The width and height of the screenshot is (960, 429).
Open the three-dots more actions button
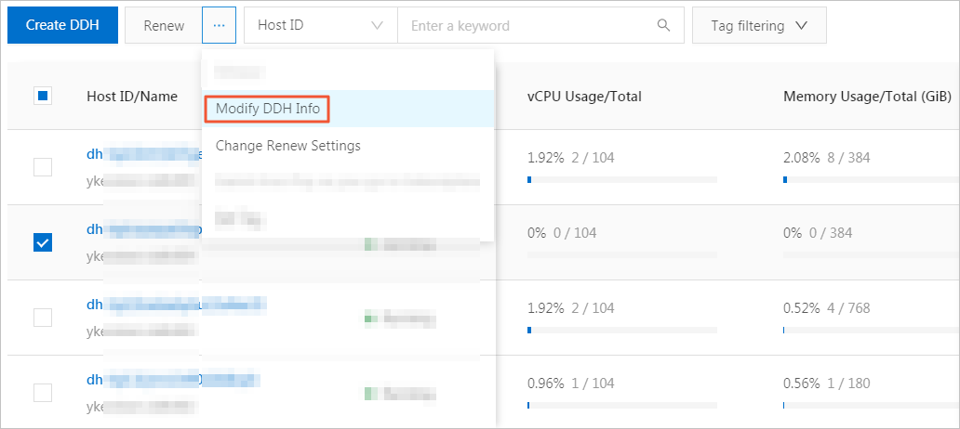(x=220, y=25)
